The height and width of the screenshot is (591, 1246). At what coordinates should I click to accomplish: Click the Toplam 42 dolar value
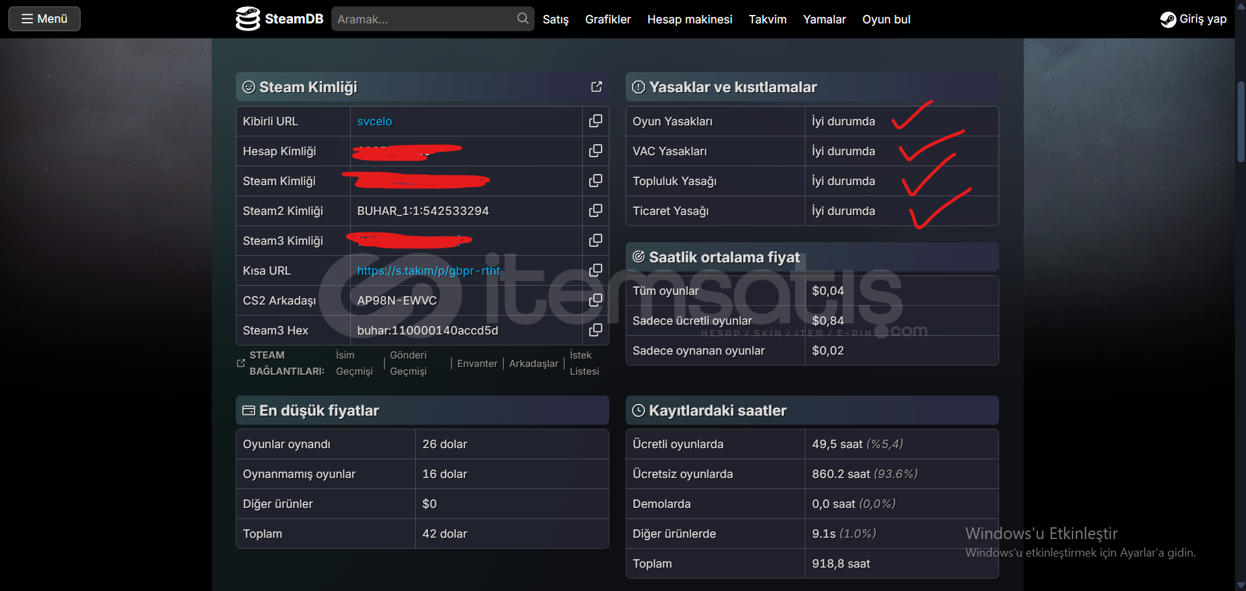point(444,534)
